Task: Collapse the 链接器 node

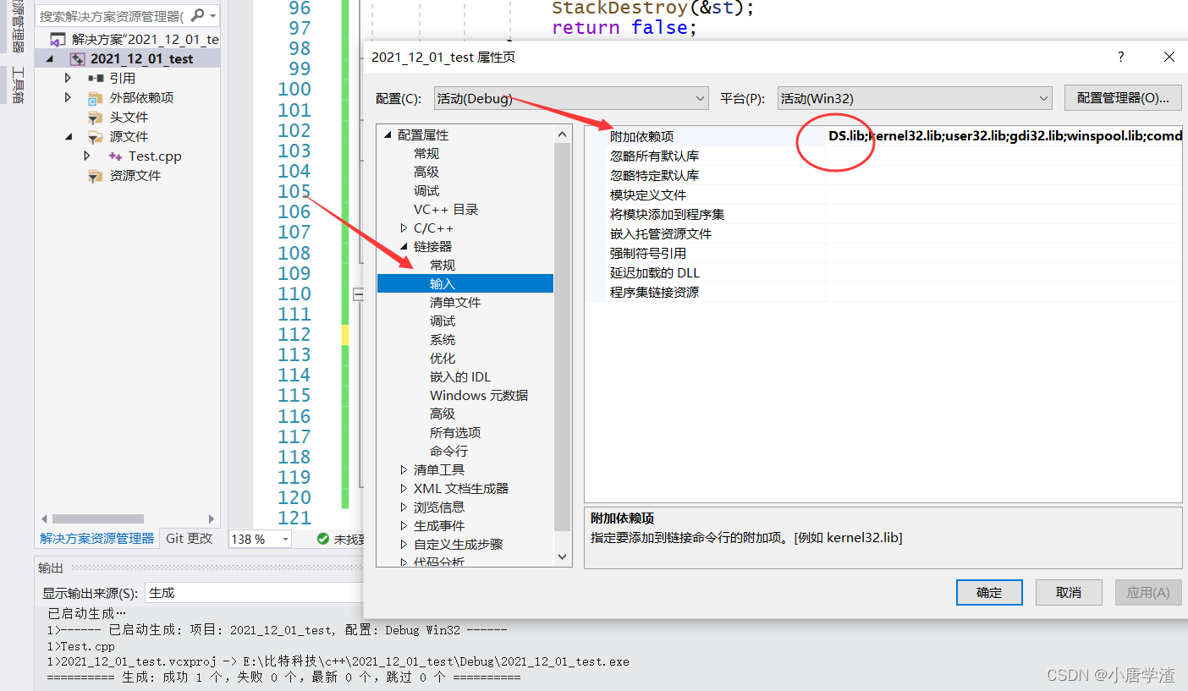Action: click(404, 246)
